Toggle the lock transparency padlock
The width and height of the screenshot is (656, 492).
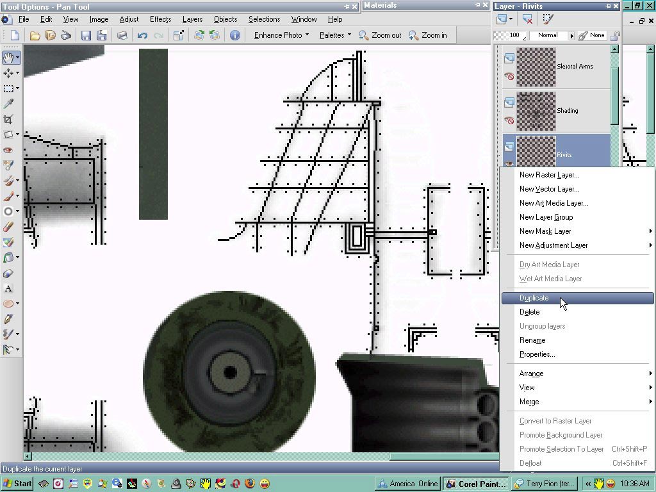(614, 36)
